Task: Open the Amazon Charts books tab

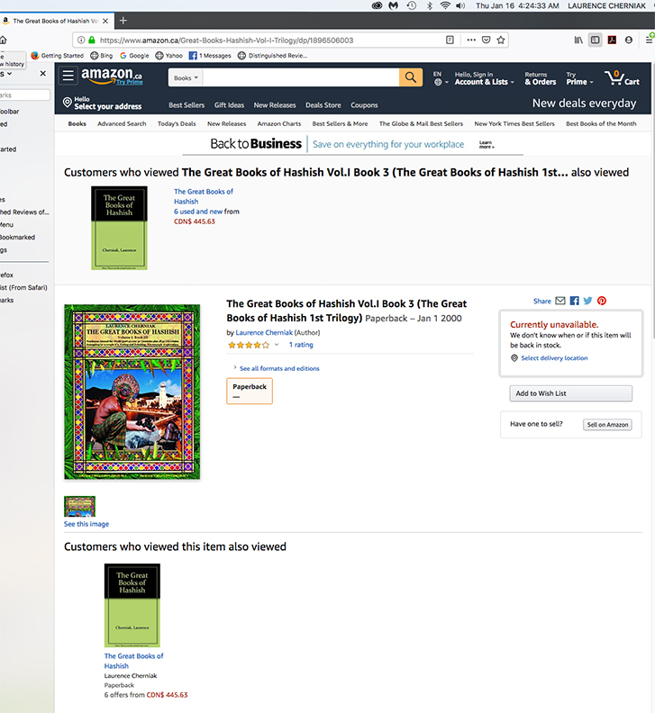Action: click(x=279, y=123)
